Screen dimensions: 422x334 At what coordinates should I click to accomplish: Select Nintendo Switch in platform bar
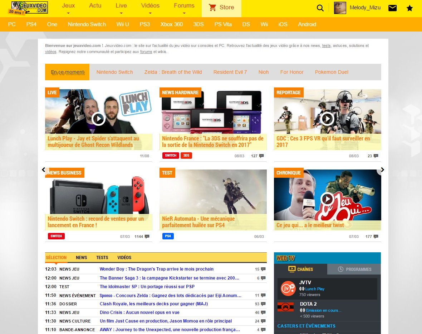tap(87, 24)
